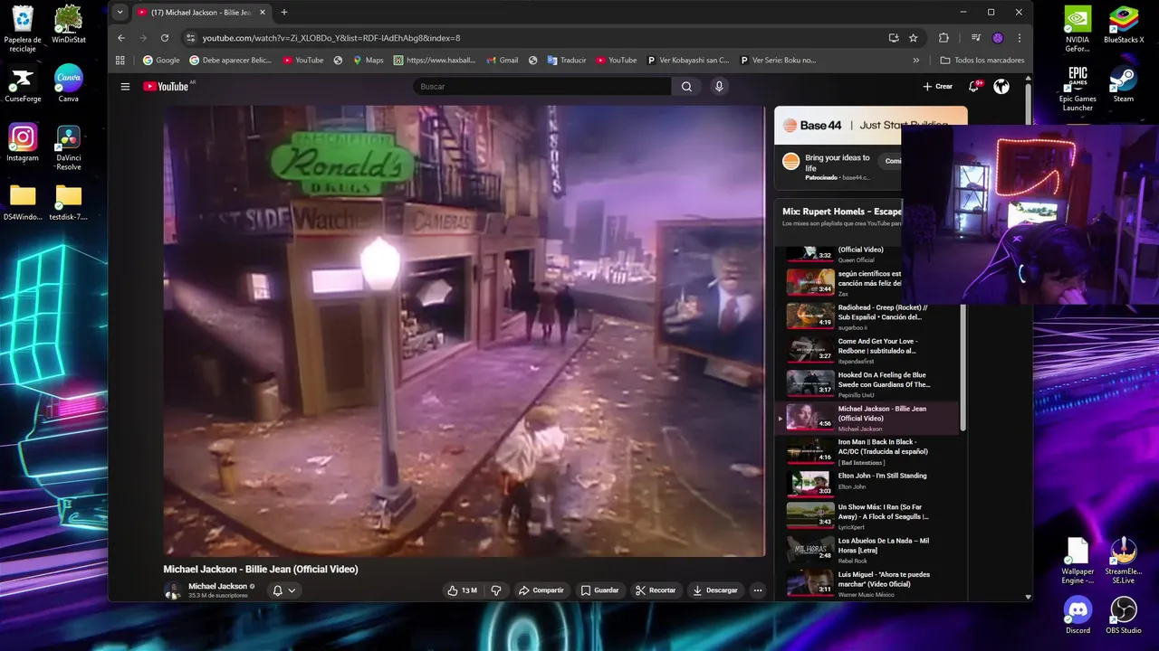Viewport: 1159px width, 651px height.
Task: Open the Maps bookmark
Action: [369, 61]
